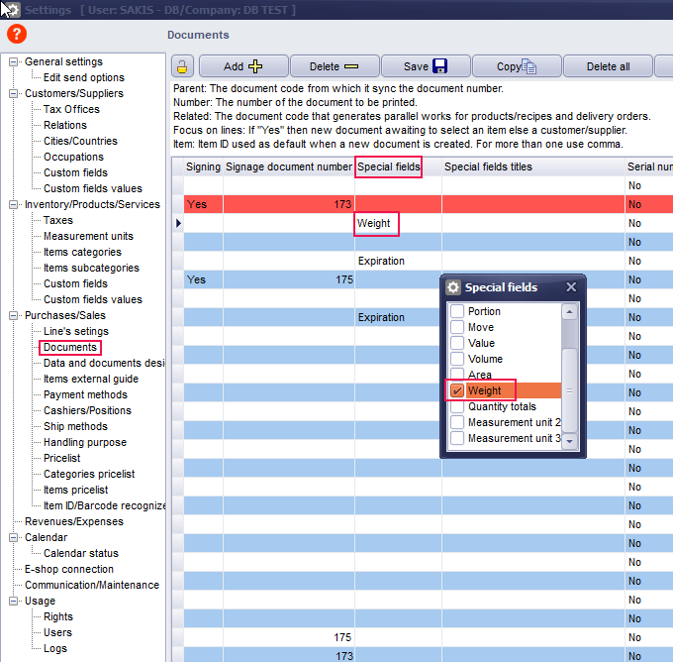Close the Special fields popup
The width and height of the screenshot is (673, 662).
[x=571, y=287]
